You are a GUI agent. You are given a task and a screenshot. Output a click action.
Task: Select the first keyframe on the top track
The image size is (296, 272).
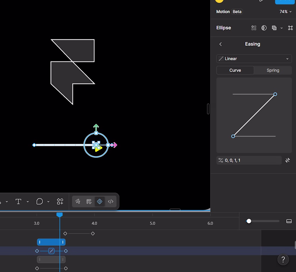pyautogui.click(x=65, y=234)
